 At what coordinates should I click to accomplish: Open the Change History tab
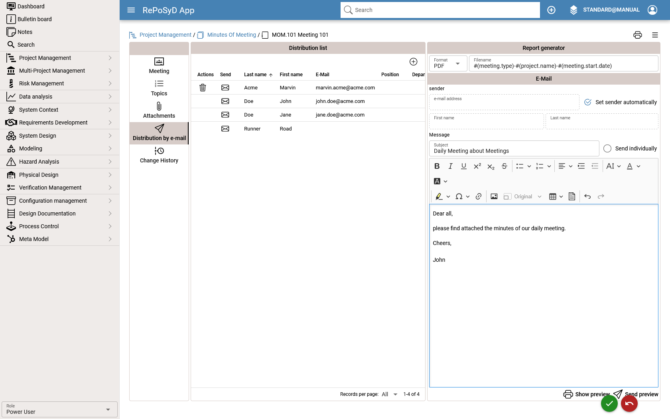pyautogui.click(x=159, y=156)
